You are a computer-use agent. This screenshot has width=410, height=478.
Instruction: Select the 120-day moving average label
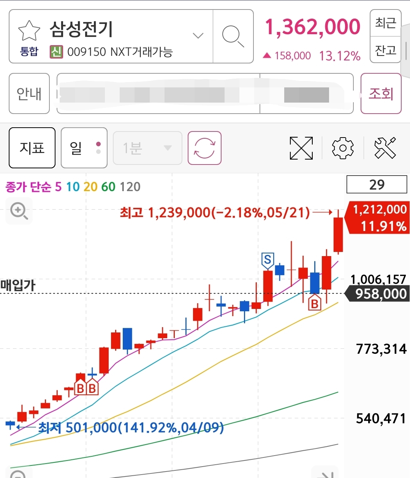(x=130, y=187)
